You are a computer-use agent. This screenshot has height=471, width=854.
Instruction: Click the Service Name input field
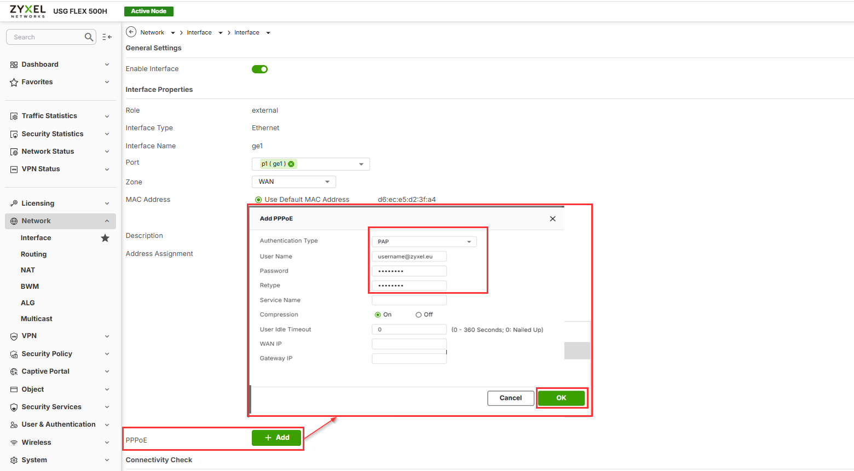(x=408, y=300)
